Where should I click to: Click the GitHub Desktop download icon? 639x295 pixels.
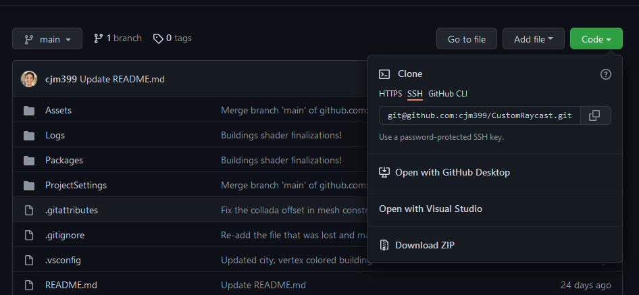tap(384, 172)
